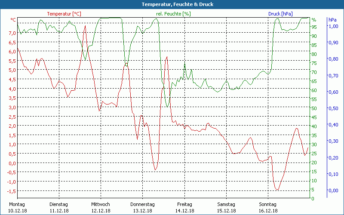Select the Donnerstag 13.12.18 date label

pos(142,207)
